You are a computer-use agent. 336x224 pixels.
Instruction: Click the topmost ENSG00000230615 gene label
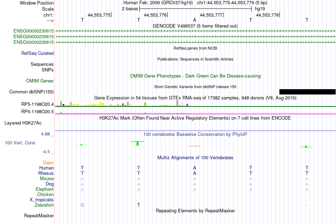34,31
